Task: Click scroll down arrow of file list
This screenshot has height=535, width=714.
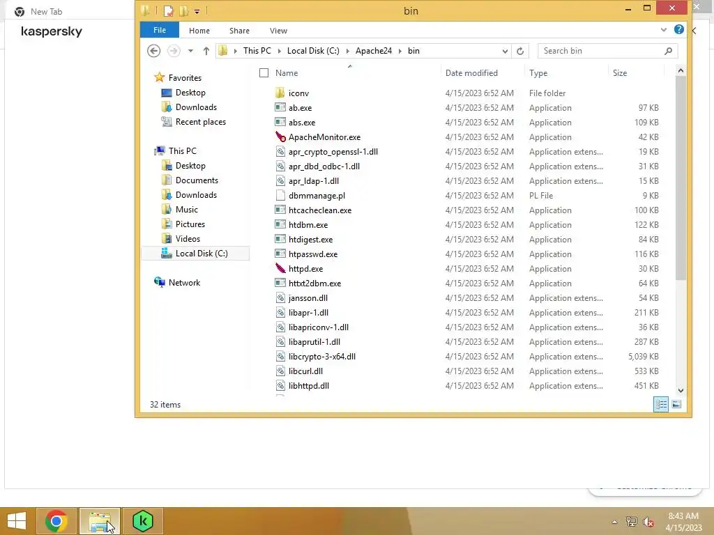Action: coord(681,390)
